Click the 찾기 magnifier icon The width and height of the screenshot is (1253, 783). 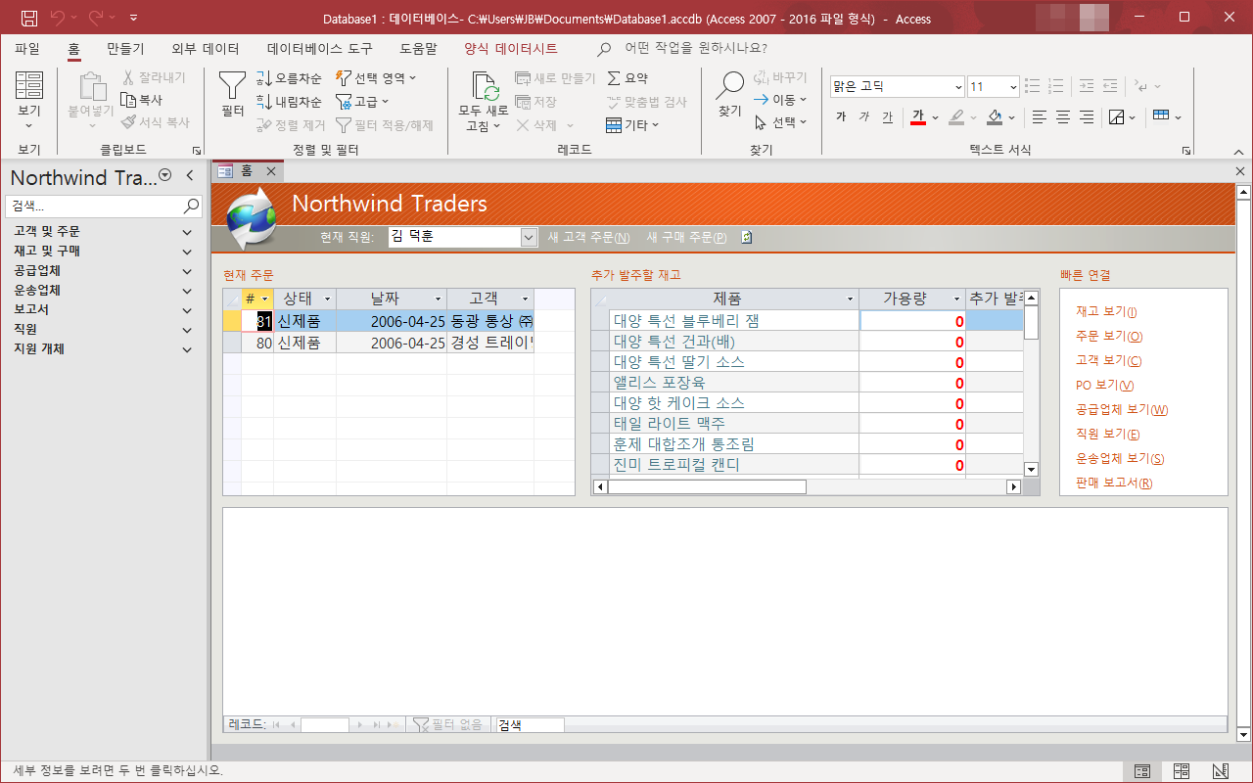(x=730, y=86)
